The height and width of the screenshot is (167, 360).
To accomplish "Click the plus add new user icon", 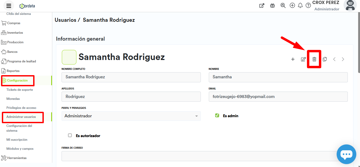I will [x=293, y=59].
